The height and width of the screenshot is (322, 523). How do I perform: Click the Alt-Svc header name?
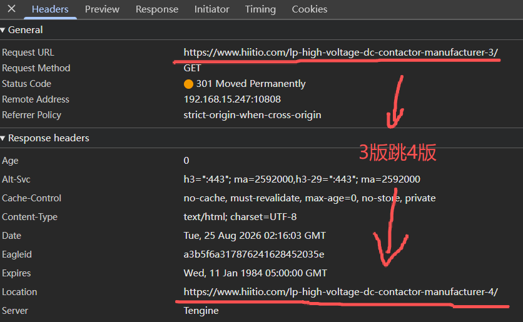16,179
